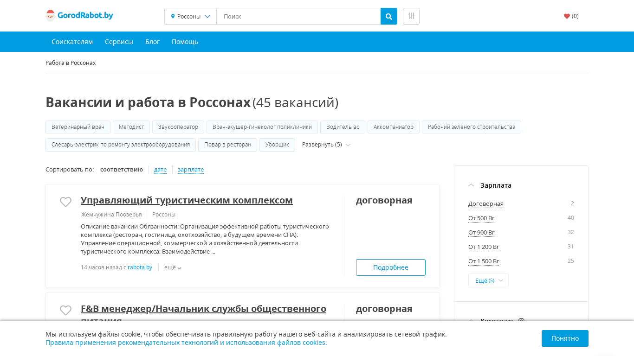Click the Россоны location on first vacancy
The image size is (634, 356).
(x=164, y=214)
